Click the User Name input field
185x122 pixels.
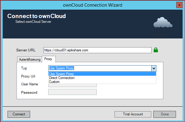[72, 85]
